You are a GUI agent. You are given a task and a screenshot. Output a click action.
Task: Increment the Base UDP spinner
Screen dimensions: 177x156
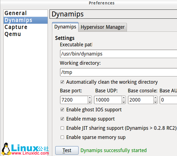point(123,98)
